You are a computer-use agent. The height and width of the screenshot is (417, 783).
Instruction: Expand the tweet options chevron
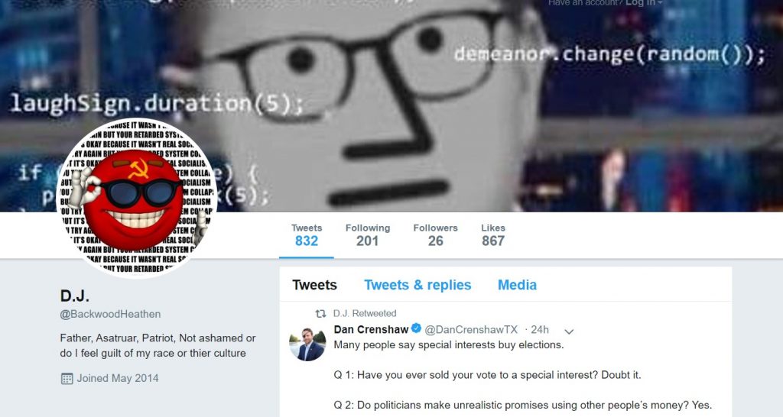569,331
